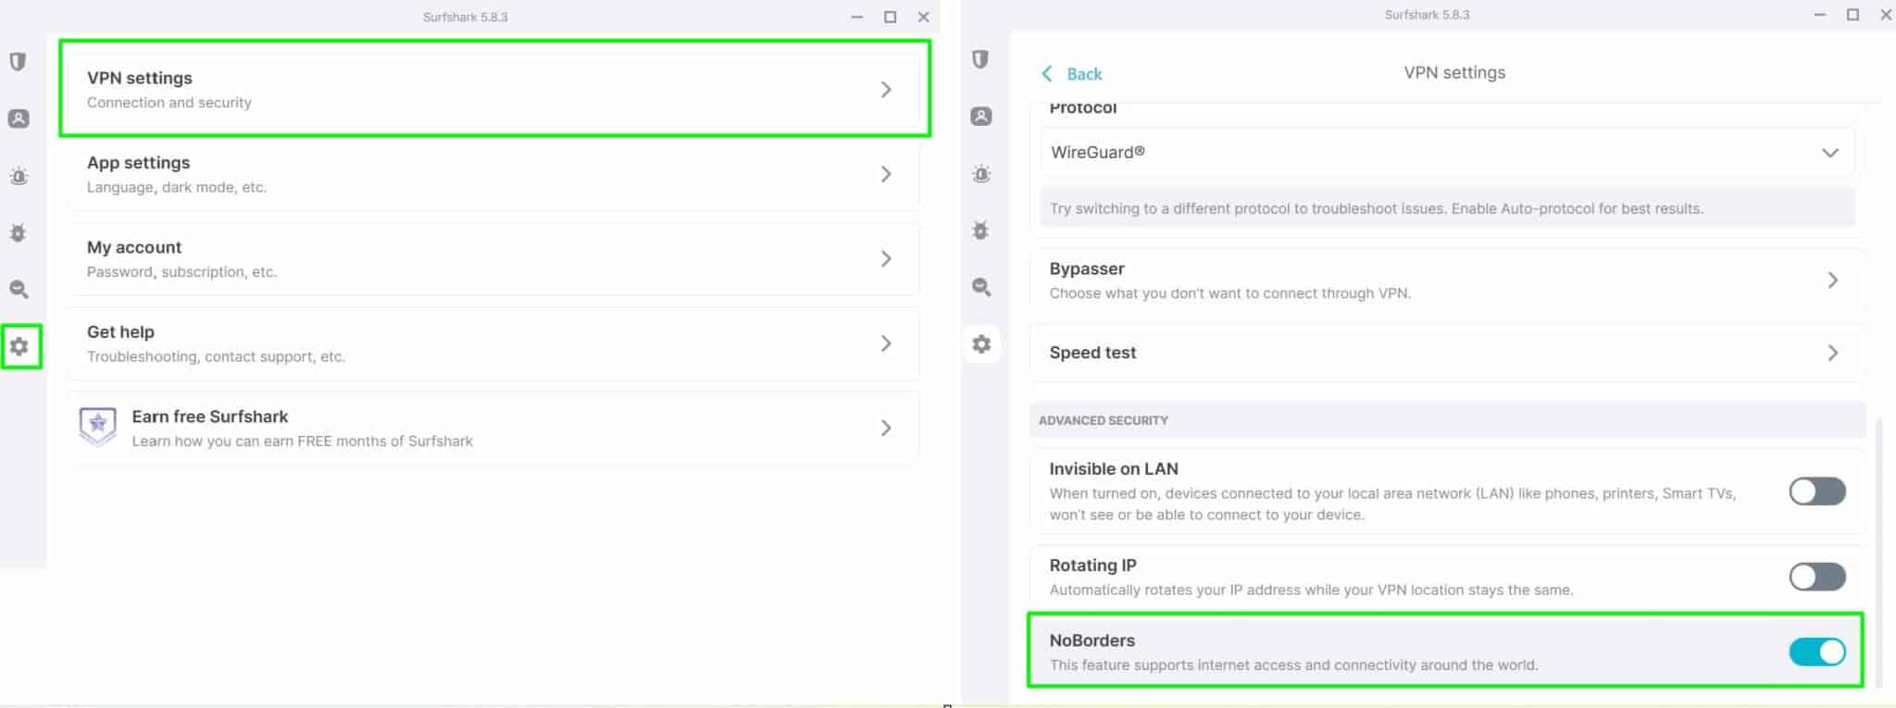Click VPN shield icon in right window sidebar
This screenshot has height=708, width=1896.
(x=980, y=59)
